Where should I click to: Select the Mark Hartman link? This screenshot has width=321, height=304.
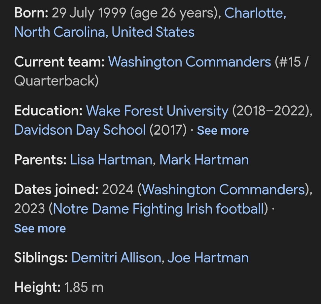coord(204,160)
